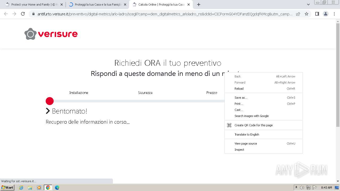The image size is (340, 191).
Task: Click the address bar URL
Action: click(165, 14)
